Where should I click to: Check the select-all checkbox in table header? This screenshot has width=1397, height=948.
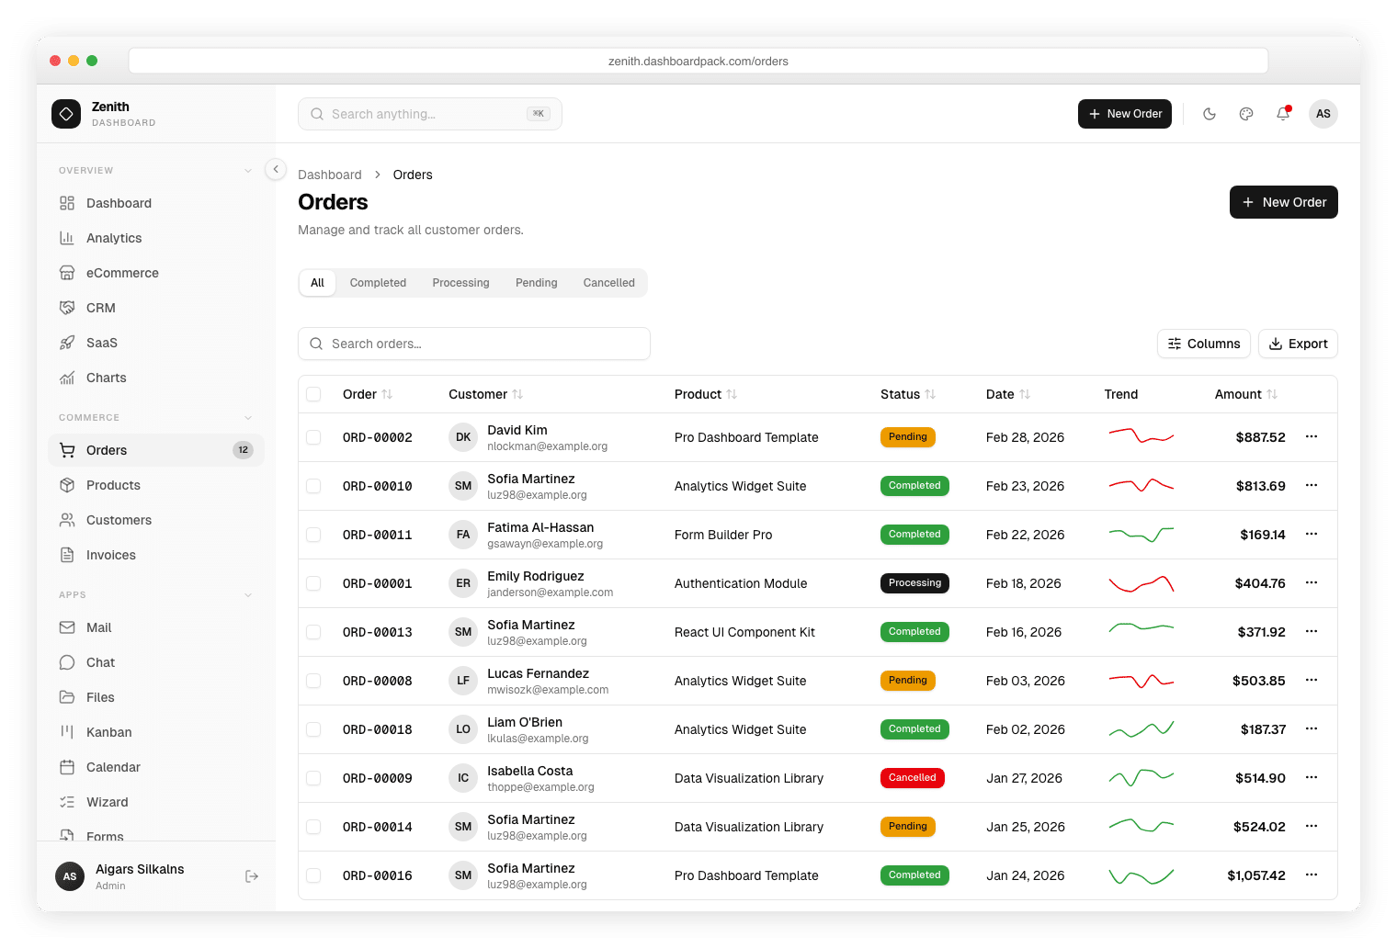[x=313, y=393]
